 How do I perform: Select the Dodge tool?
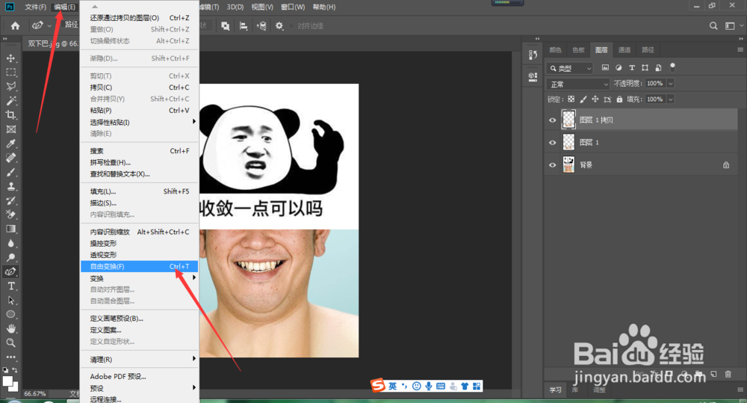coord(11,257)
